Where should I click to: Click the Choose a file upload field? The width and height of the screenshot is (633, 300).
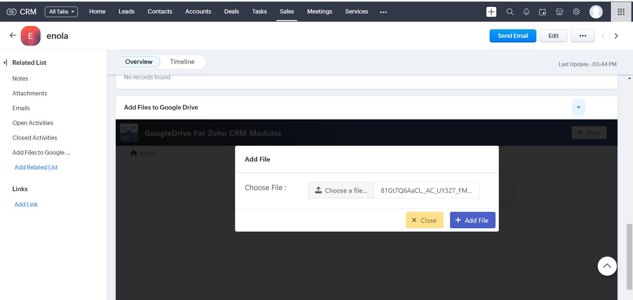[341, 190]
